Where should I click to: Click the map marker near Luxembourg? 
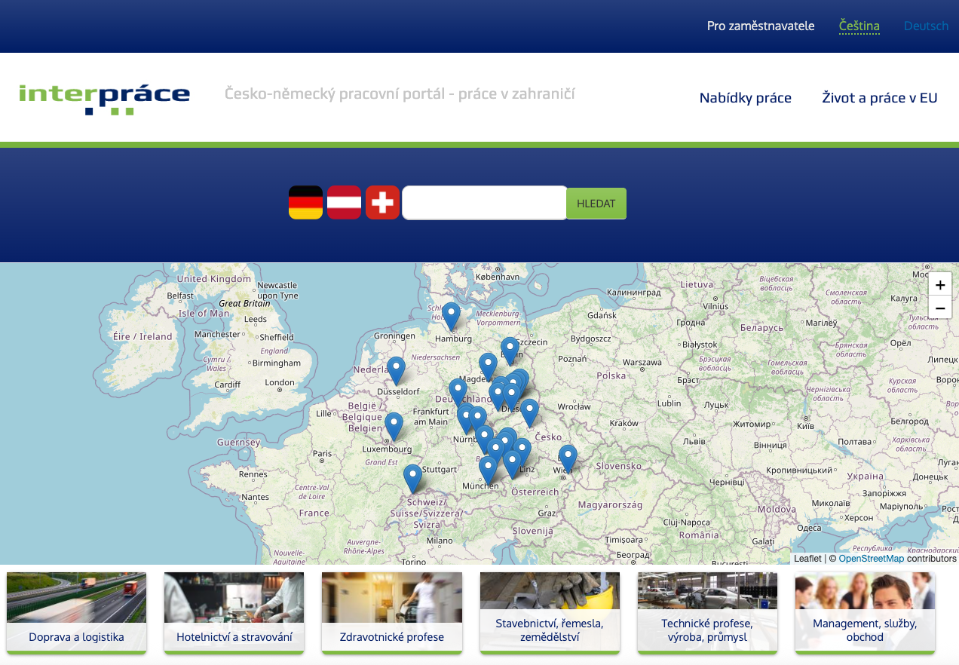coord(394,426)
